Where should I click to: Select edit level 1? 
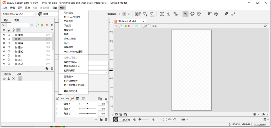point(120,14)
